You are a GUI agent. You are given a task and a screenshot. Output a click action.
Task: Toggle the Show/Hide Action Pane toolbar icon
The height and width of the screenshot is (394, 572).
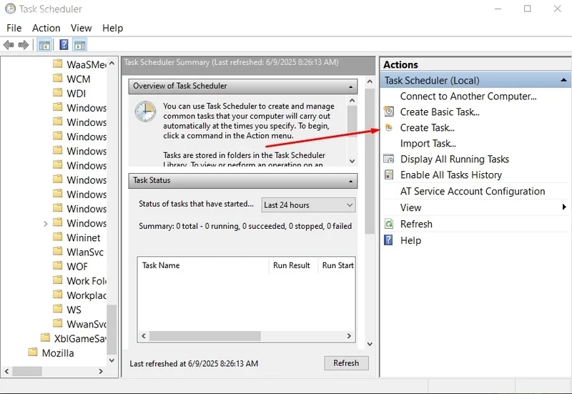80,45
